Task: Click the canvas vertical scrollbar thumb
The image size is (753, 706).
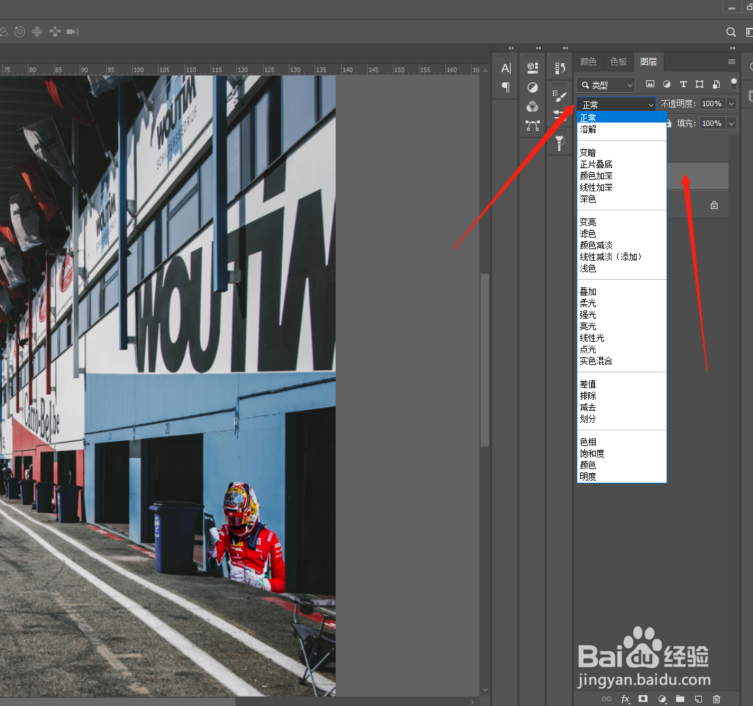Action: click(x=485, y=360)
